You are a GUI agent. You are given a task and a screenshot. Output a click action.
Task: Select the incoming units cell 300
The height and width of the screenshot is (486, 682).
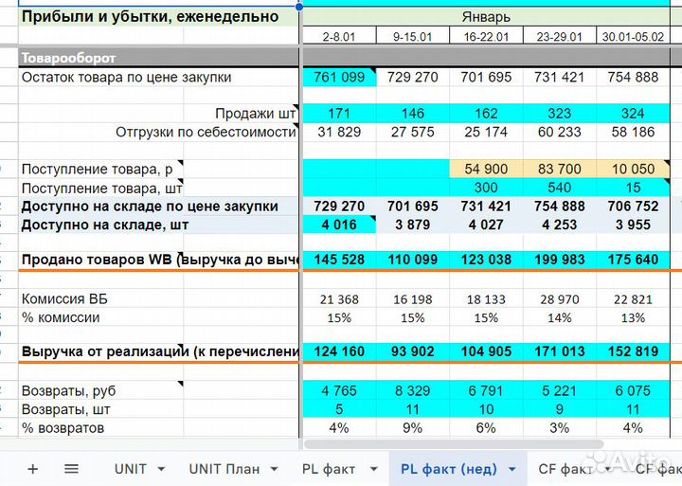pos(486,188)
